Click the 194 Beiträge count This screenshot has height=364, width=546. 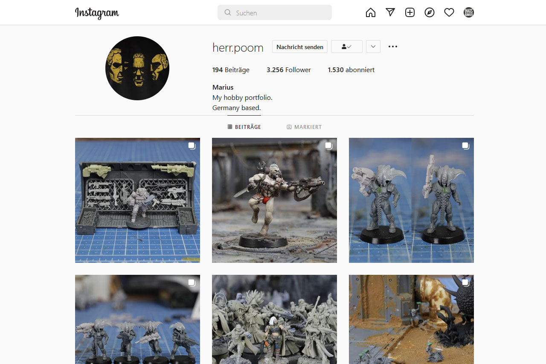[x=231, y=70]
